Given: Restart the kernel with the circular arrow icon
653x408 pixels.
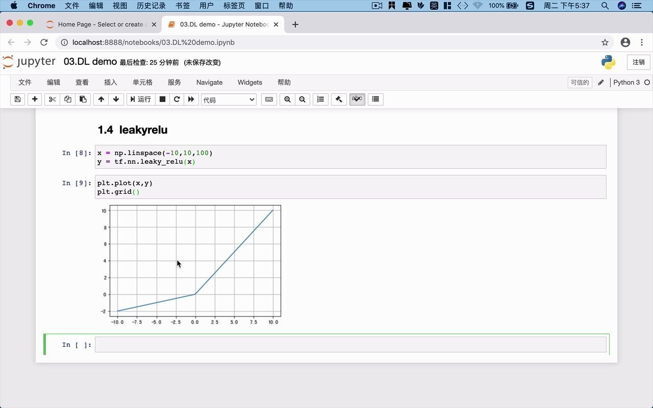Looking at the screenshot, I should tap(177, 99).
